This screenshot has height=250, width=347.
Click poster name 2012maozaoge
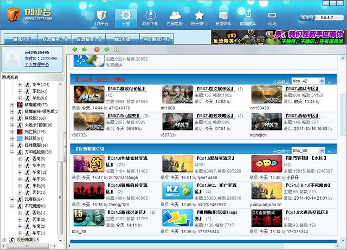point(123,177)
